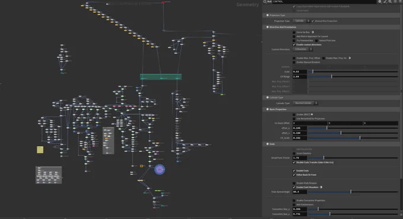Adjust the Scale slider

click(x=353, y=71)
